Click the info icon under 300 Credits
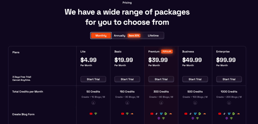Image resolution: width=258 pixels, height=124 pixels. (161, 103)
